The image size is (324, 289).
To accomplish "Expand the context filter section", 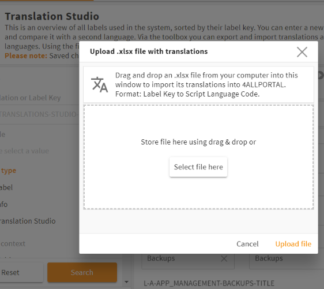I will pos(13,244).
